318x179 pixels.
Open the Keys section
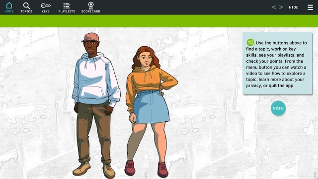click(x=46, y=7)
